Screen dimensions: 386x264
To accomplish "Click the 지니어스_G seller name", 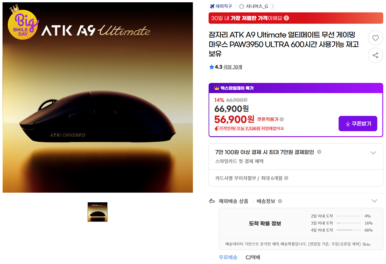I will pyautogui.click(x=257, y=6).
